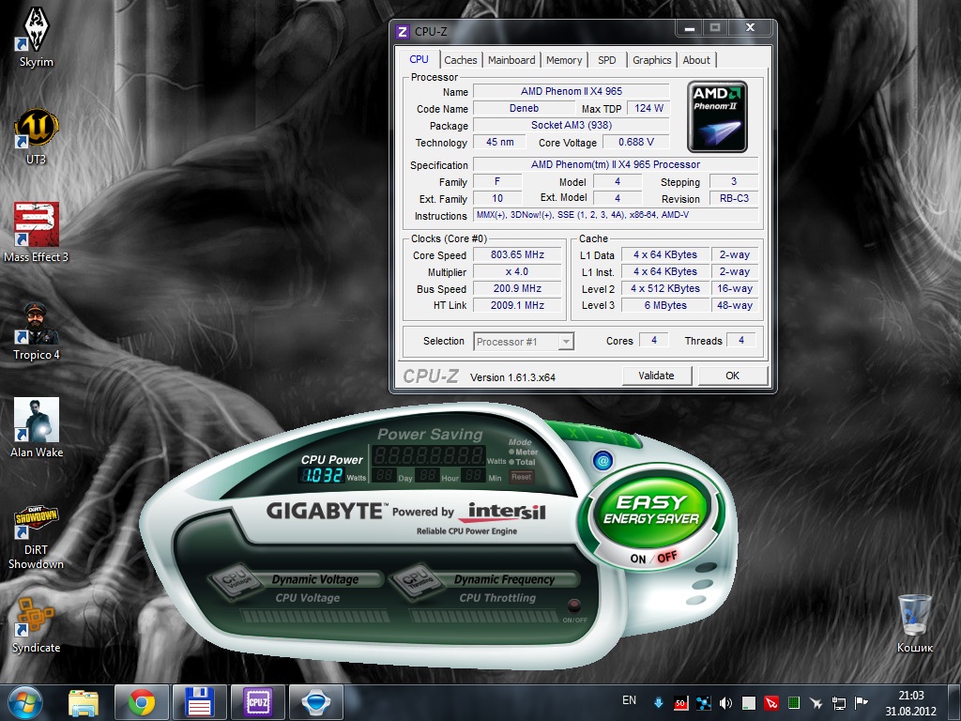
Task: Click the Bus Speed value 200.9 MHz
Action: [x=517, y=288]
